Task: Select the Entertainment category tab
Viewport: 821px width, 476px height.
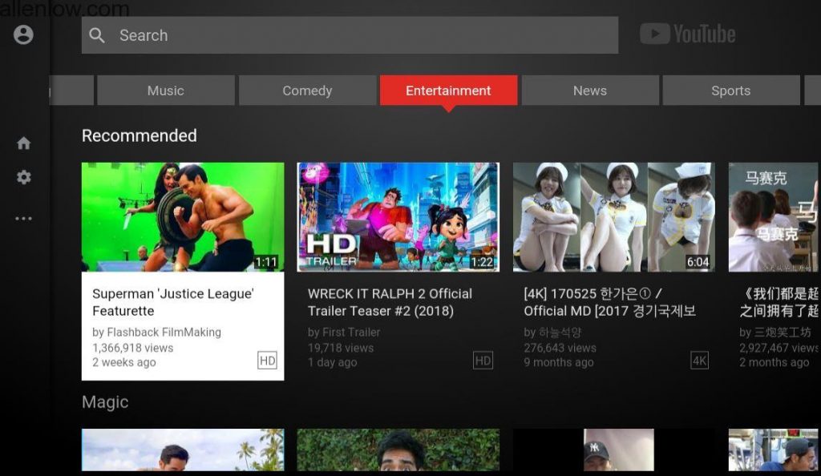Action: 448,91
